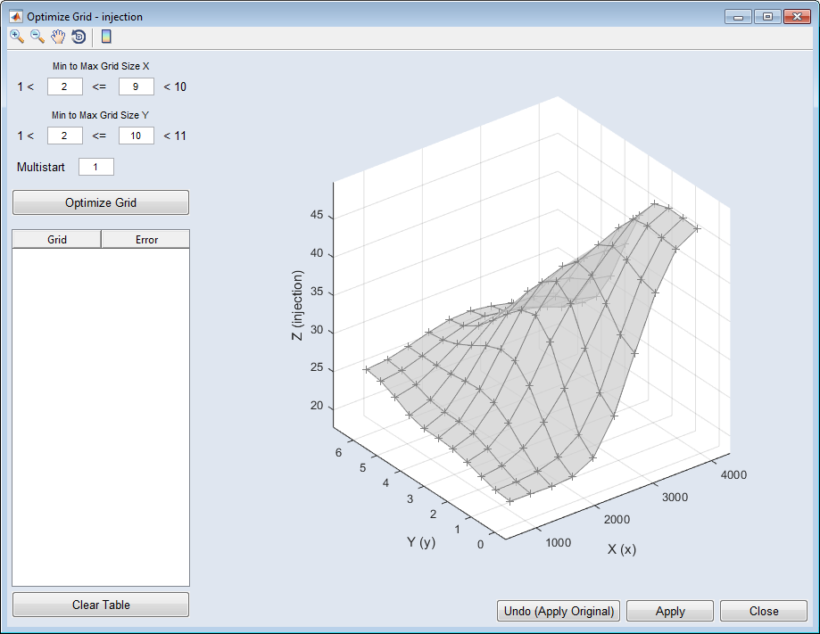Toggle the colorbar icon

106,37
